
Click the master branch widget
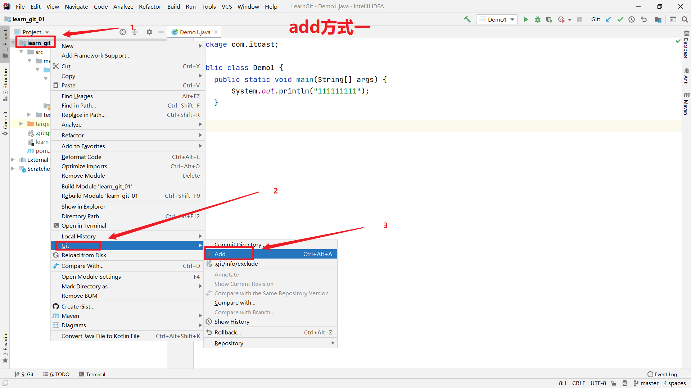(x=646, y=383)
